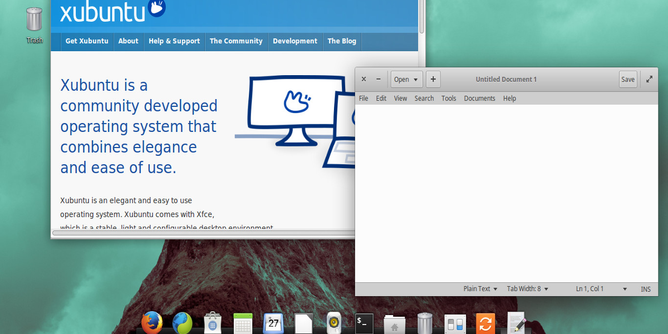
Task: Open the About page on Xubuntu site
Action: point(128,41)
